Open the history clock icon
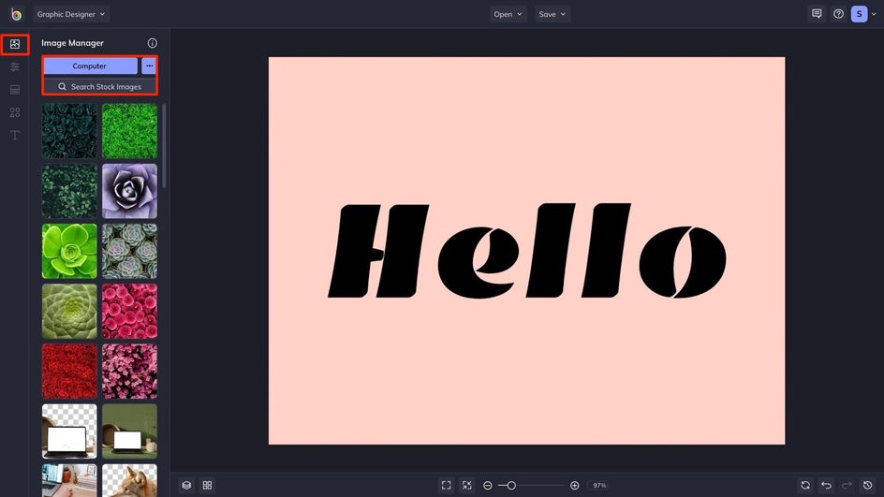The image size is (884, 497). [868, 485]
